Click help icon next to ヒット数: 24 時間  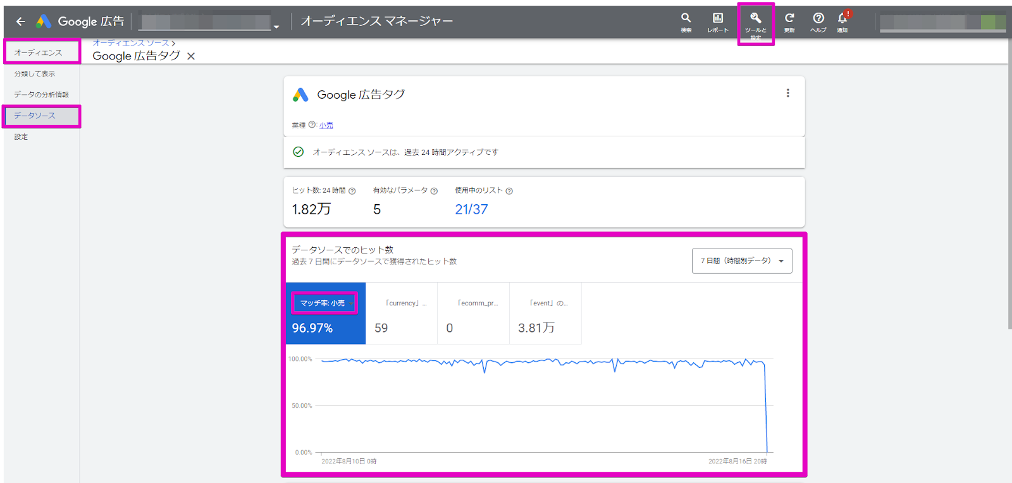pos(352,191)
